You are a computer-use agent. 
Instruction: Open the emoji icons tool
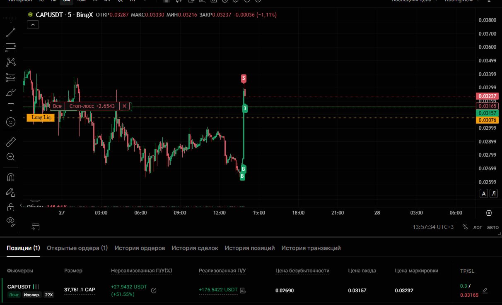tap(11, 122)
